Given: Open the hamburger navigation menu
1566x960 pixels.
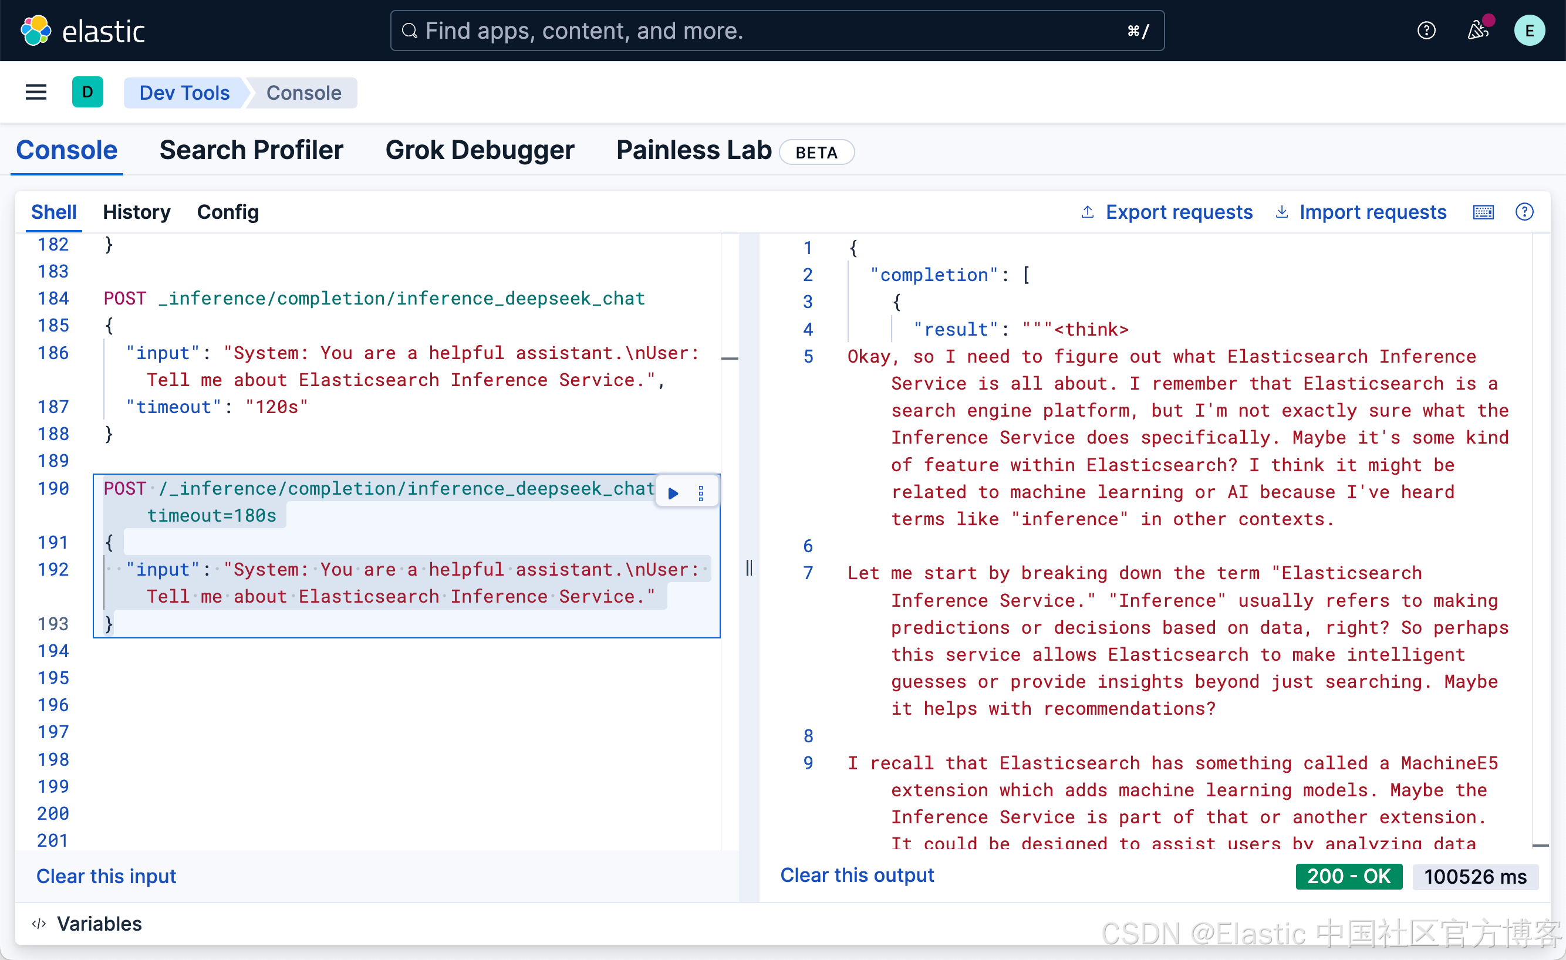Looking at the screenshot, I should (36, 93).
